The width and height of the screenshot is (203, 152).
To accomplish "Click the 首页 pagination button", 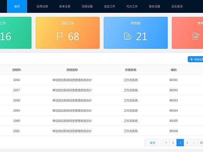I will click(x=152, y=143).
